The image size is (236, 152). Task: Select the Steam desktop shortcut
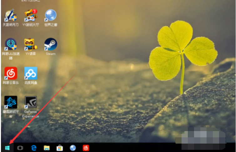[x=50, y=45]
